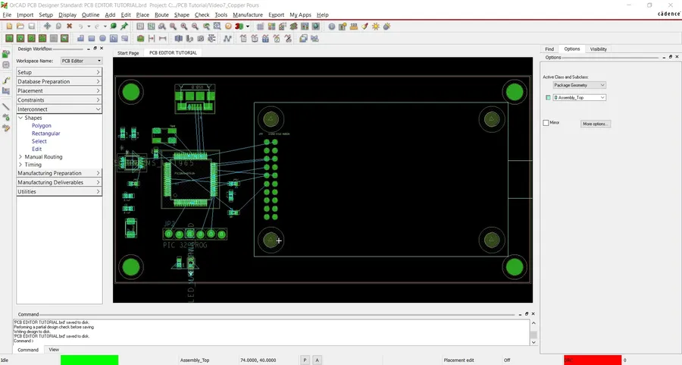This screenshot has width=682, height=365.
Task: Expand the Database Preparation section
Action: click(59, 81)
